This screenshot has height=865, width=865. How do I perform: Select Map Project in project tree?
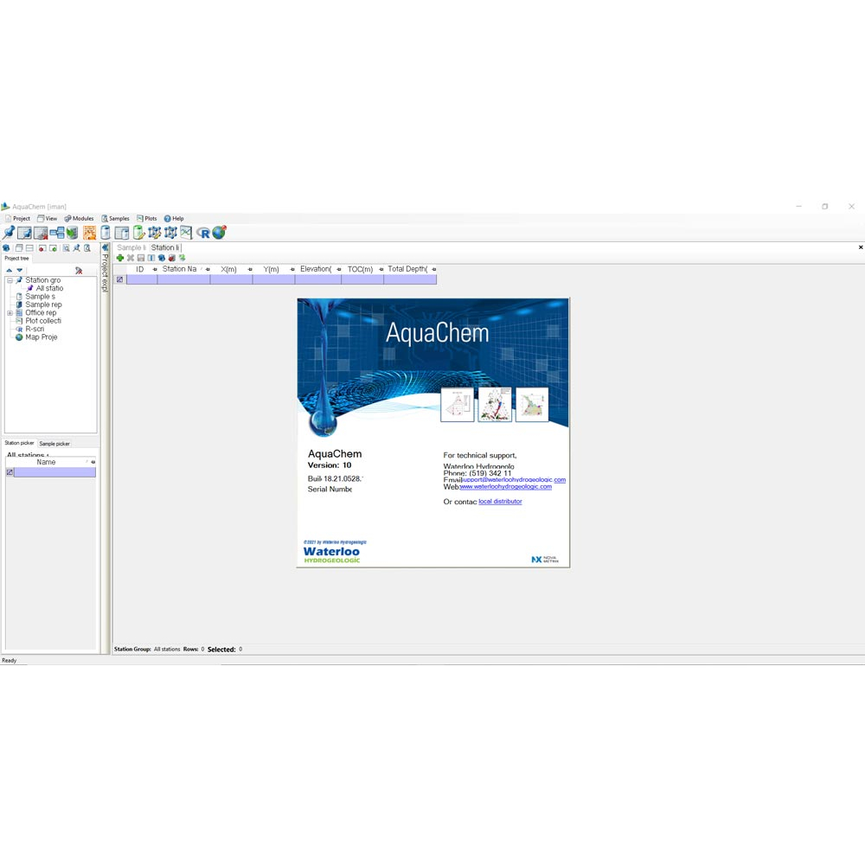[41, 337]
